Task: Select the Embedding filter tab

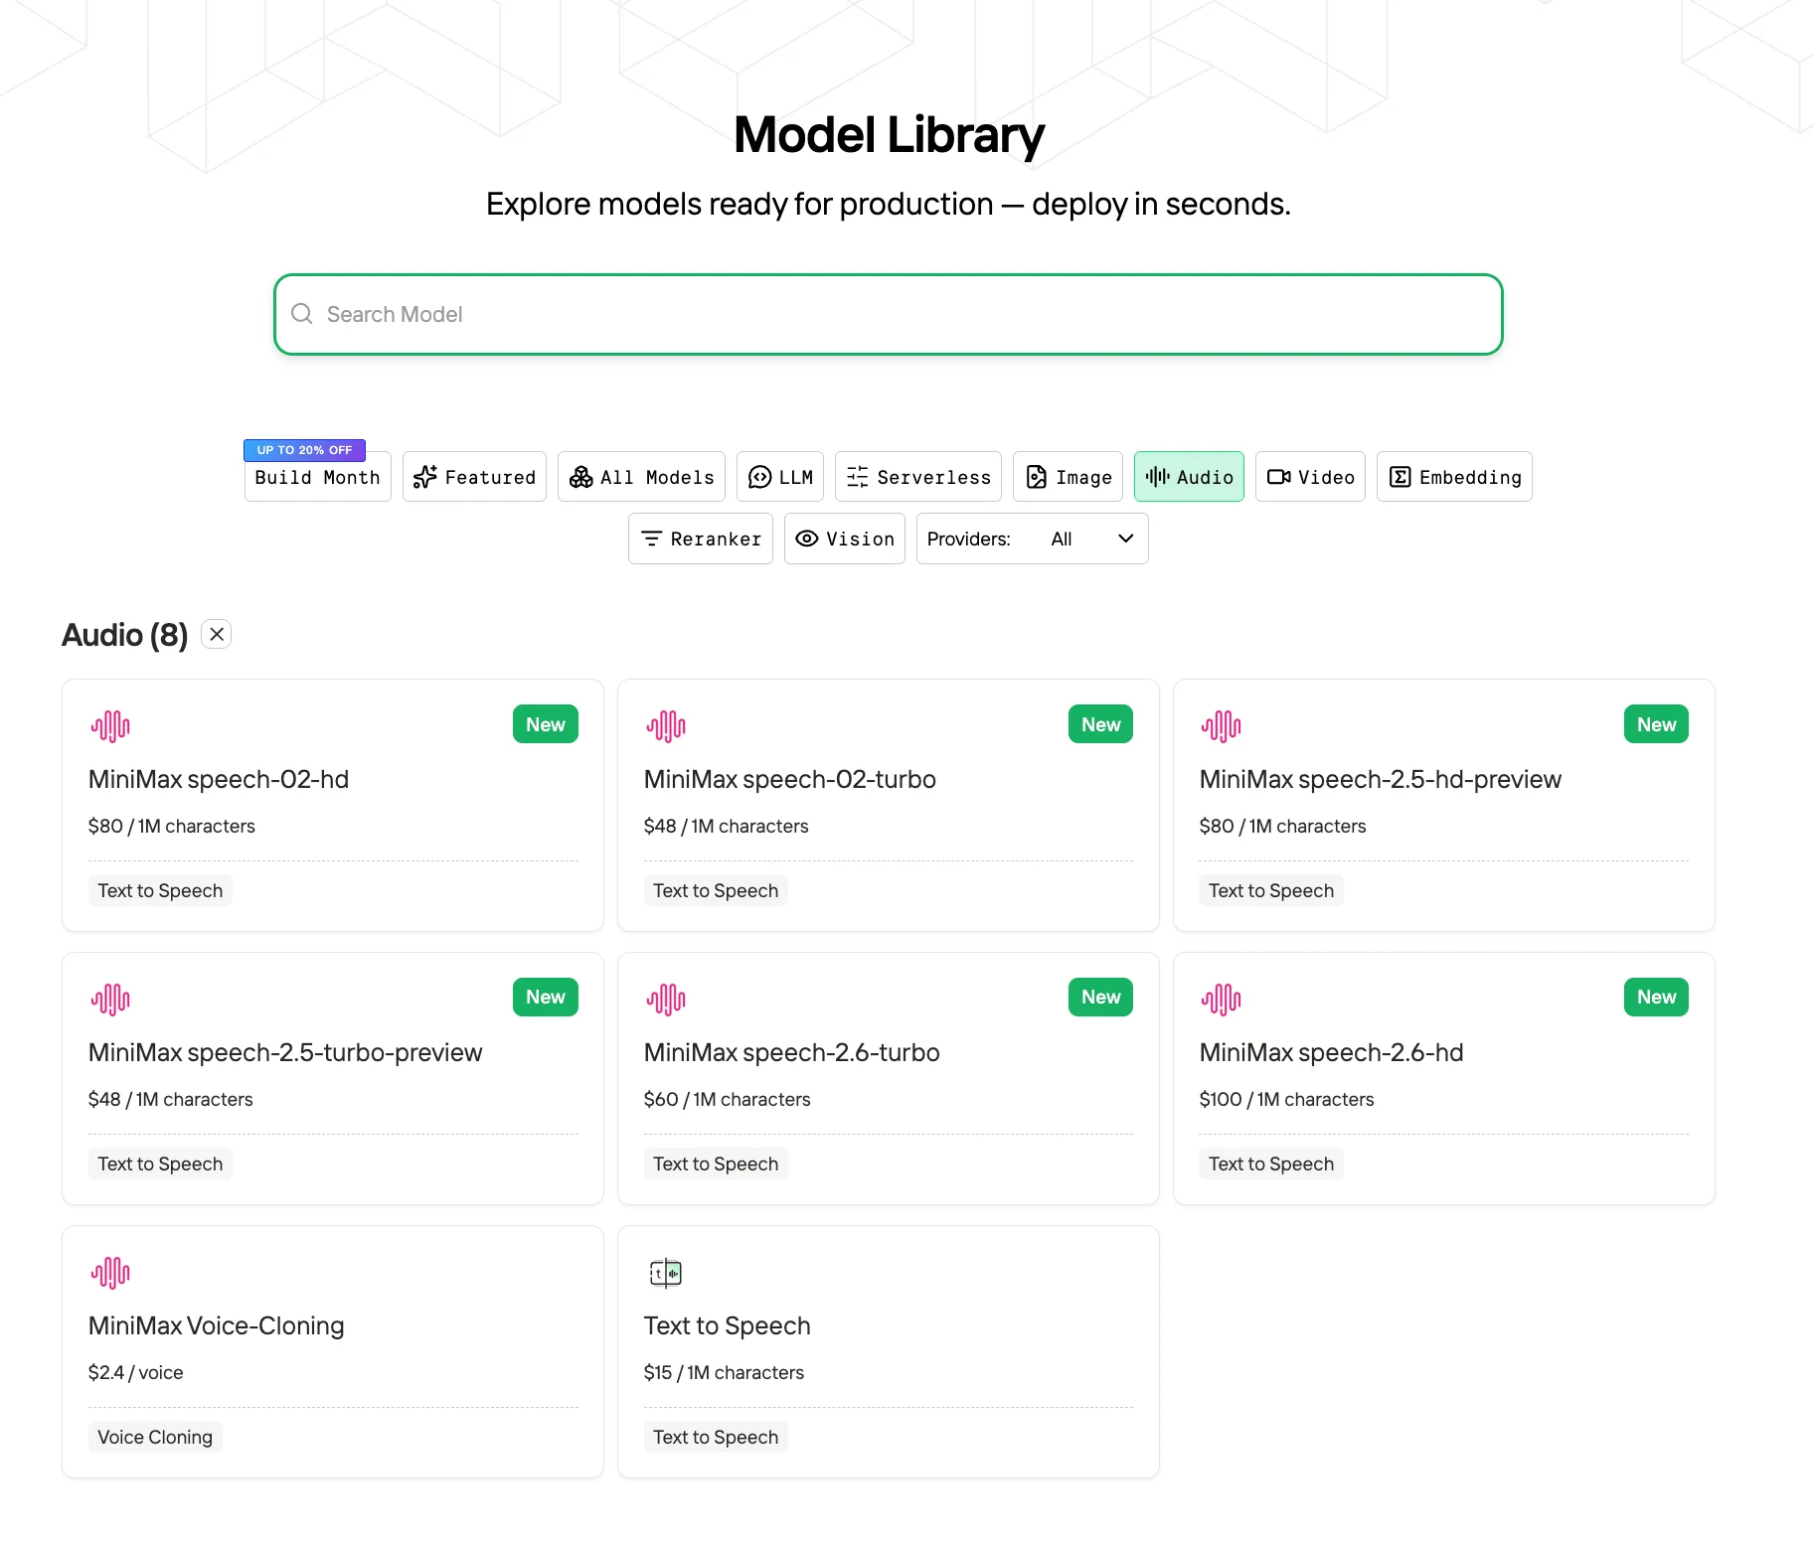Action: 1454,477
